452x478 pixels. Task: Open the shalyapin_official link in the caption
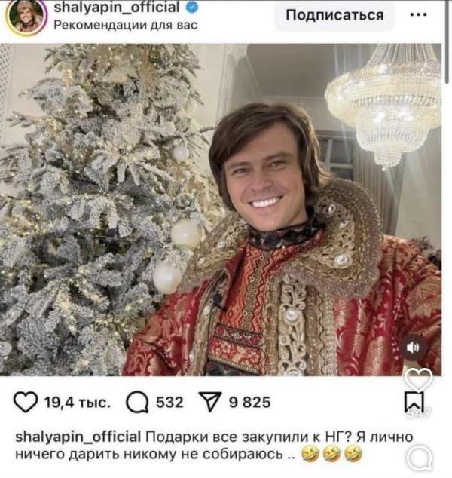pyautogui.click(x=78, y=437)
